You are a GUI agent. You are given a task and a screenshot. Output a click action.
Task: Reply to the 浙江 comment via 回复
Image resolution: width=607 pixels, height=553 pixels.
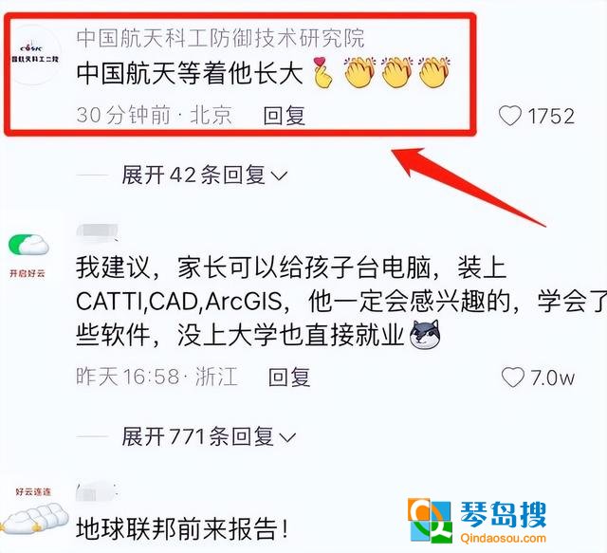click(x=289, y=378)
